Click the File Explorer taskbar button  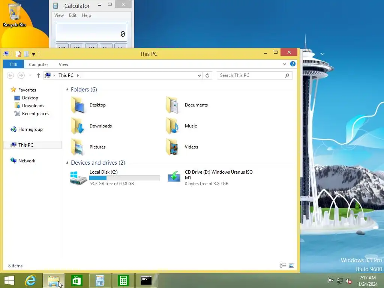click(54, 280)
